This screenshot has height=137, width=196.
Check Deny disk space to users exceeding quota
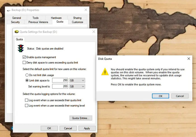24,62
